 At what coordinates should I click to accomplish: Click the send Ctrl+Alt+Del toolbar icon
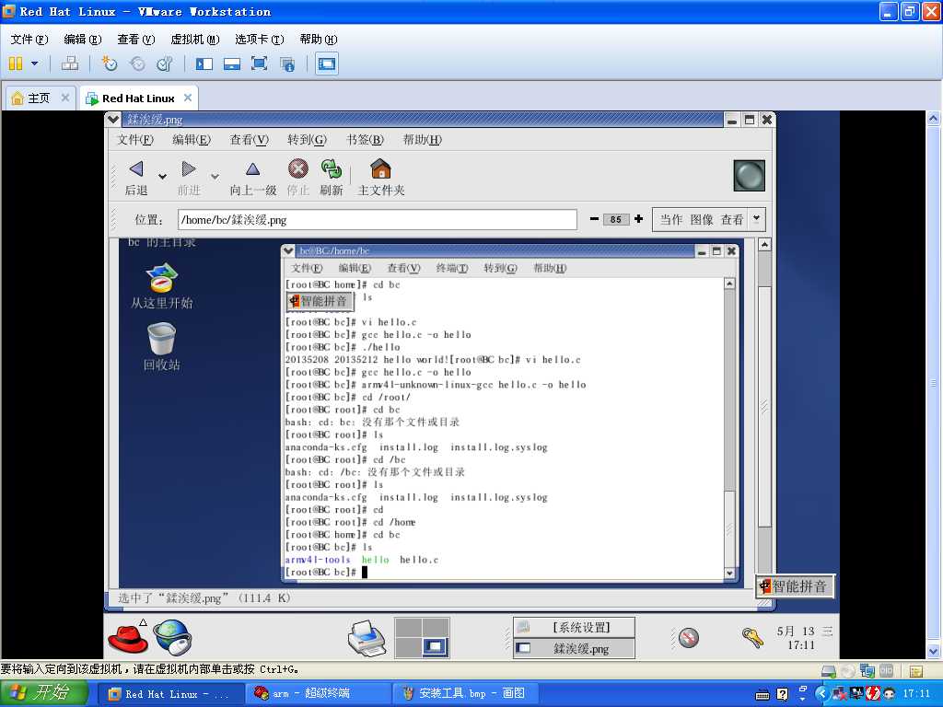coord(70,64)
